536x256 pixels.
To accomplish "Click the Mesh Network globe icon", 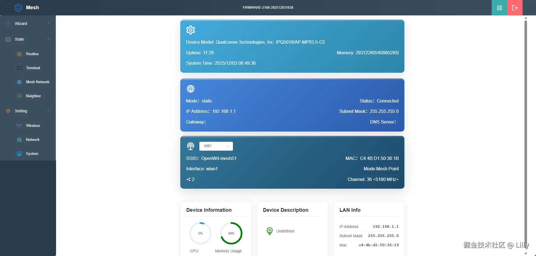I will [x=19, y=82].
